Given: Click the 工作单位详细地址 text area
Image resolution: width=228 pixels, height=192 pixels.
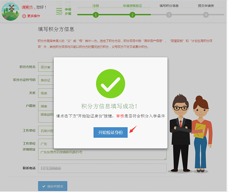Looking at the screenshot, I should click(102, 154).
